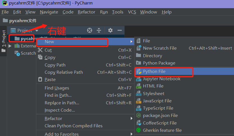Click the Python Package folder icon
This screenshot has width=234, height=136.
pos(138,63)
